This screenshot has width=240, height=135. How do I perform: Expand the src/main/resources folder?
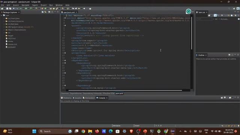tap(4, 21)
